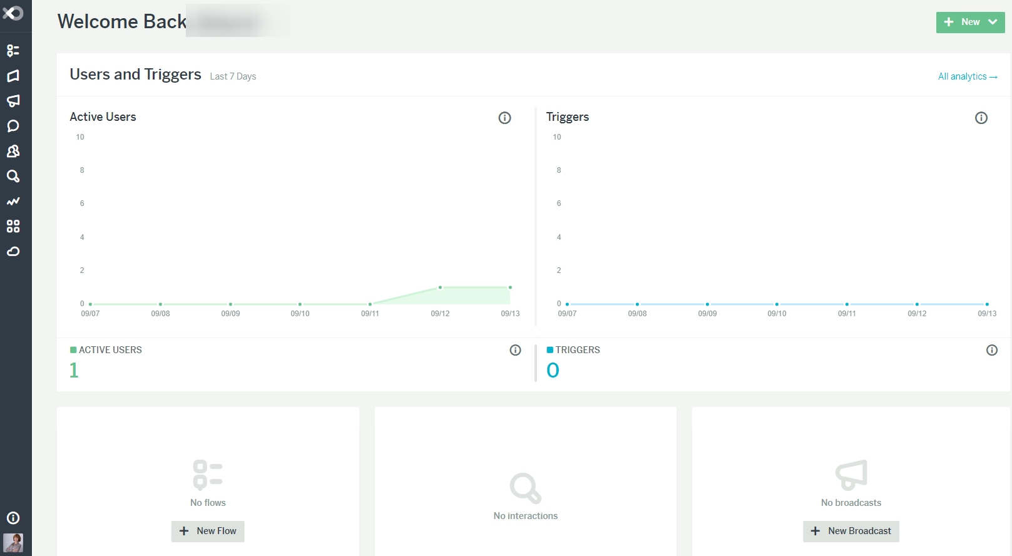Click the 09/12 data point on Active Users chart
Image resolution: width=1012 pixels, height=556 pixels.
pyautogui.click(x=440, y=287)
